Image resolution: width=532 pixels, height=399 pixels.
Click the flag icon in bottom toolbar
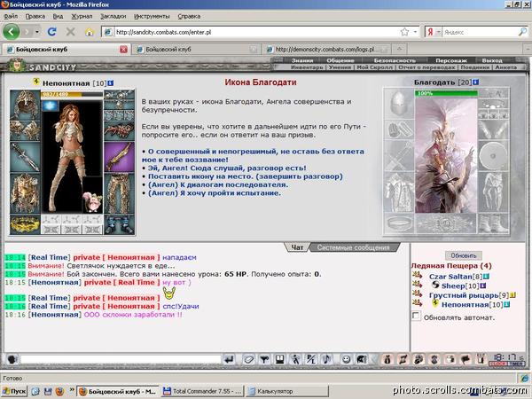pyautogui.click(x=465, y=359)
